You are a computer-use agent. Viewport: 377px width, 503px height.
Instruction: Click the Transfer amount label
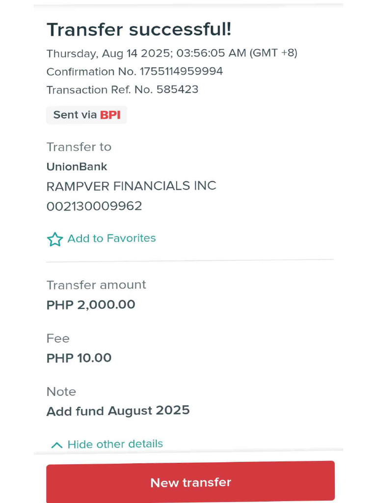point(96,285)
